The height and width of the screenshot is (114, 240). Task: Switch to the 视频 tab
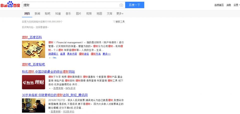tap(89, 13)
